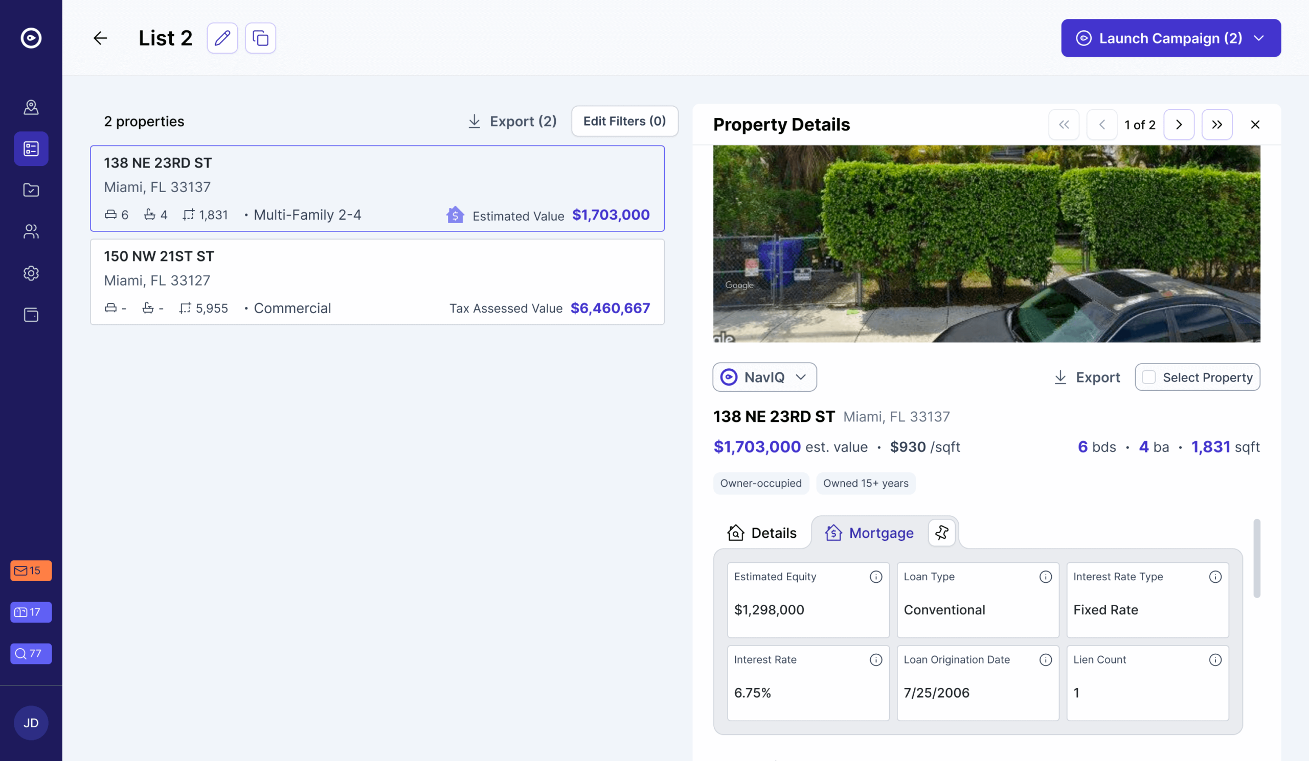The height and width of the screenshot is (761, 1309).
Task: Open the map search sidebar icon
Action: point(31,107)
